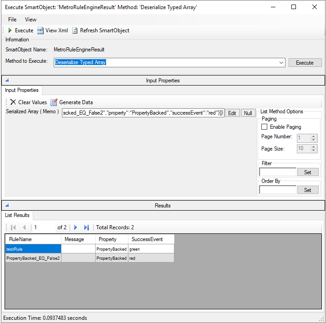This screenshot has height=323, width=326.
Task: Click the Total Records: 2 label
Action: 115,227
